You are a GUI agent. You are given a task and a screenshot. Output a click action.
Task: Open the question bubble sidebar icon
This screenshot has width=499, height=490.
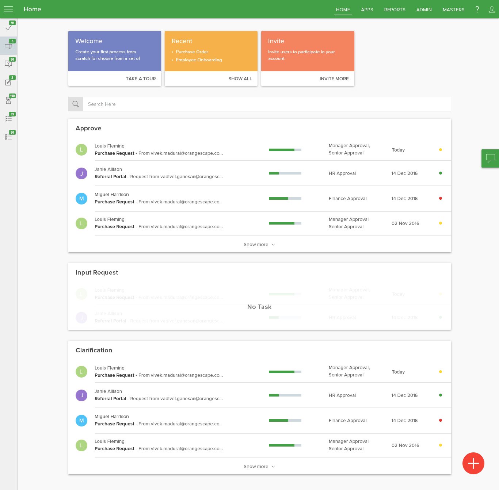pyautogui.click(x=8, y=64)
